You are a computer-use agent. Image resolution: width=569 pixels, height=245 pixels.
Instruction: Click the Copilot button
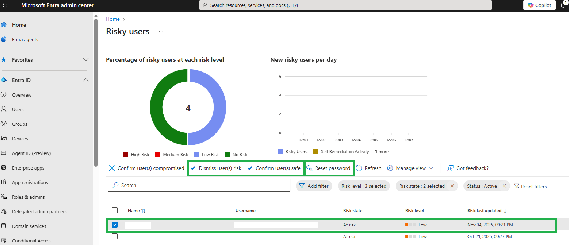coord(540,5)
